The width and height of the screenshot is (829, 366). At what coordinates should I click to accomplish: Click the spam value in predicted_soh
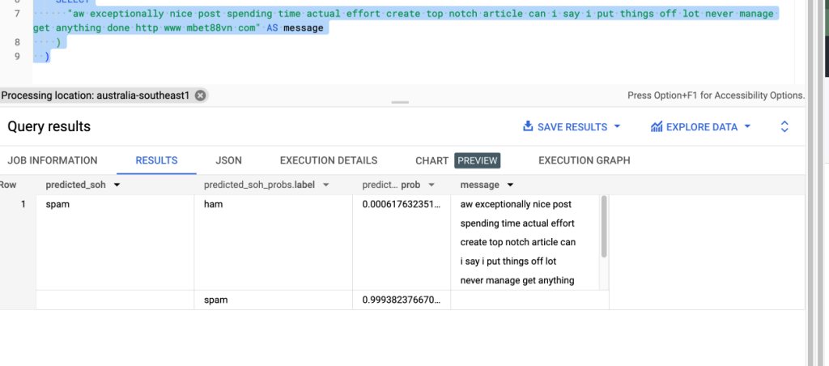pos(57,204)
